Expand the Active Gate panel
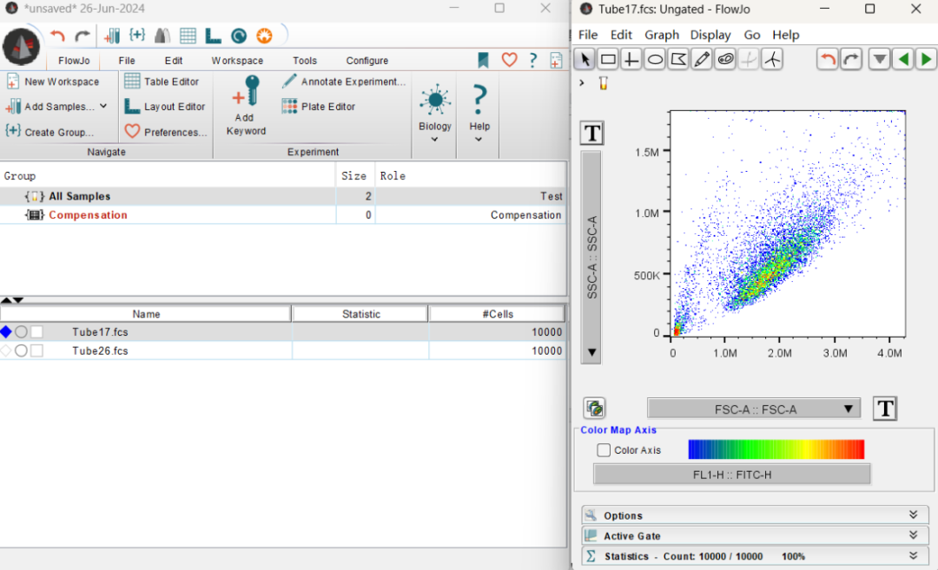The image size is (938, 570). coord(755,535)
